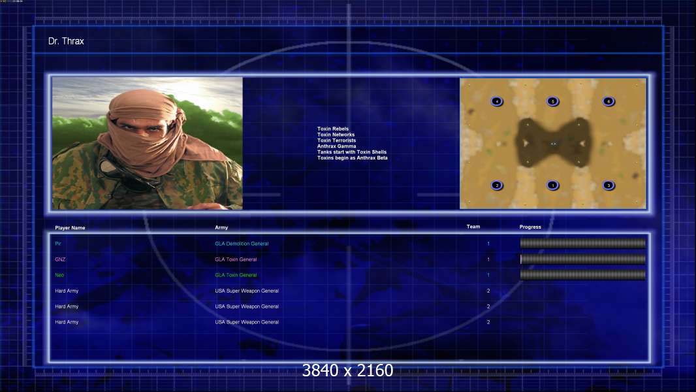Click the team number in GNZ's row
Image resolution: width=696 pixels, height=392 pixels.
point(488,259)
